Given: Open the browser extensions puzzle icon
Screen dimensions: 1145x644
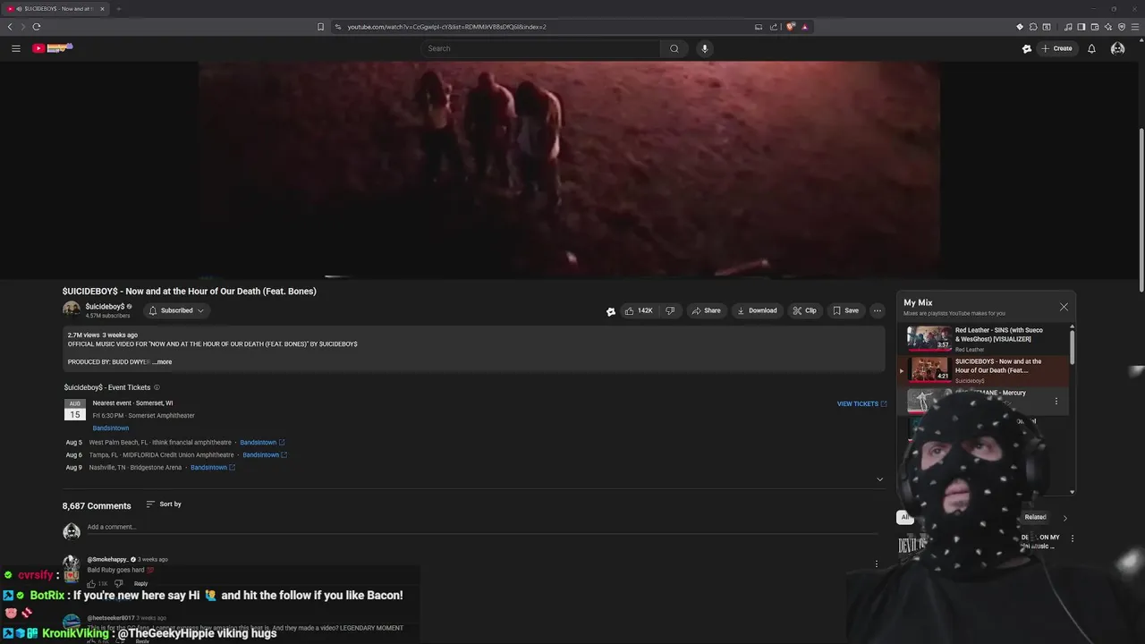Looking at the screenshot, I should (1033, 27).
